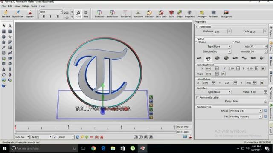Open the Text Bevel tool
Image resolution: width=273 pixels, height=153 pixels.
click(125, 14)
